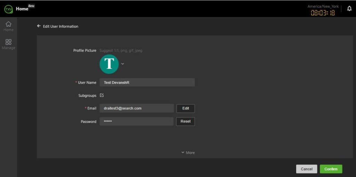Click the green T profile avatar
The height and width of the screenshot is (177, 356).
tap(109, 64)
